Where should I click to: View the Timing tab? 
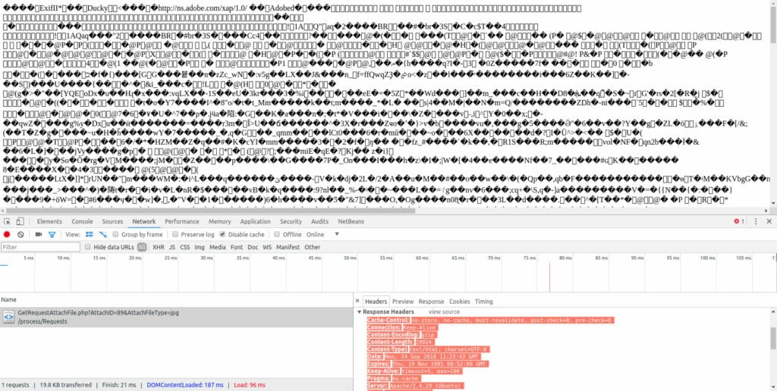[483, 302]
